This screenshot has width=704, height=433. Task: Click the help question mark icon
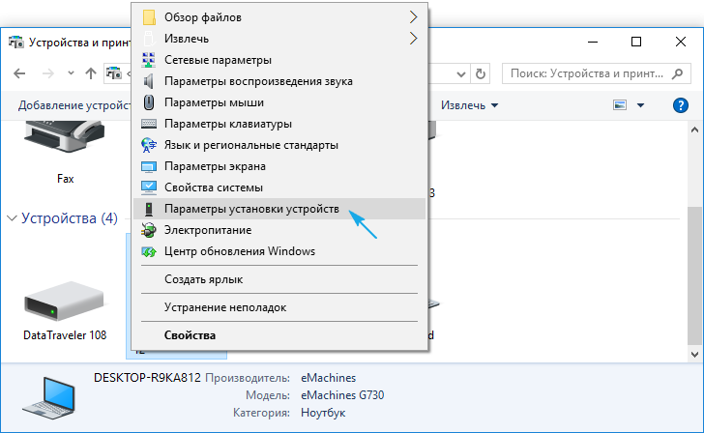(x=680, y=104)
